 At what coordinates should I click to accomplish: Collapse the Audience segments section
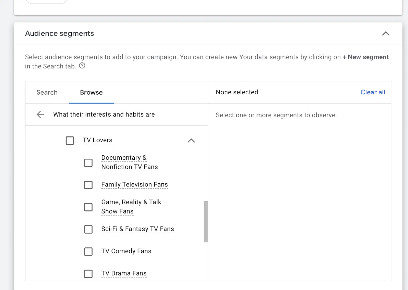click(x=386, y=33)
